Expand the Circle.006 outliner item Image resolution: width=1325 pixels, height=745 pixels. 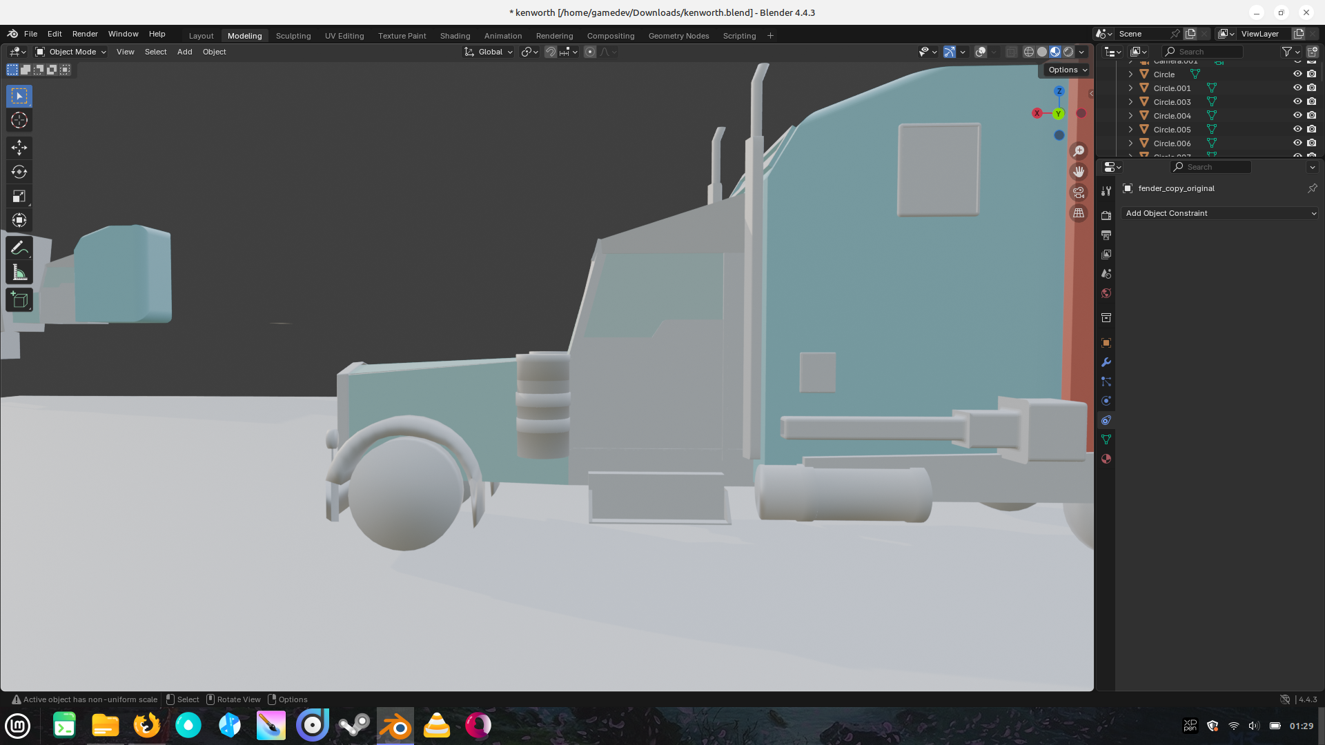[x=1130, y=143]
